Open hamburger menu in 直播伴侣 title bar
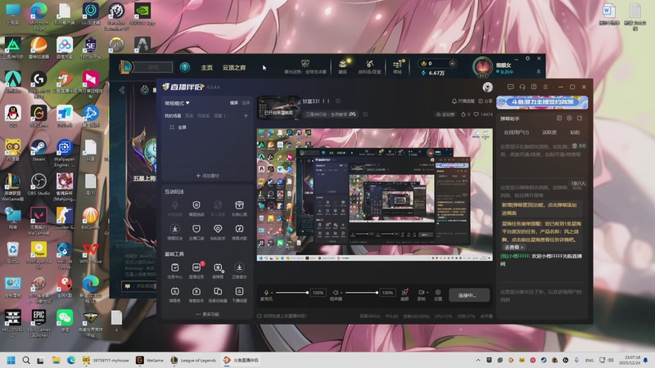The height and width of the screenshot is (368, 655). (545, 87)
